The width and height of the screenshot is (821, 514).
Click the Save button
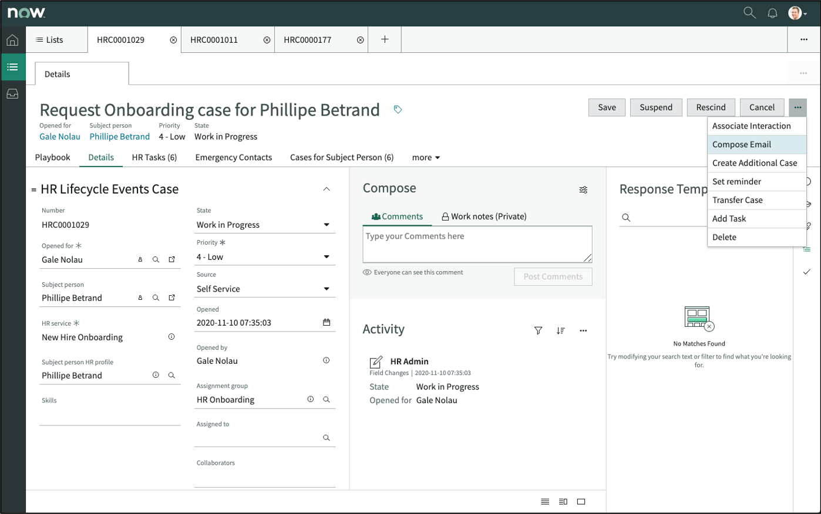(607, 107)
